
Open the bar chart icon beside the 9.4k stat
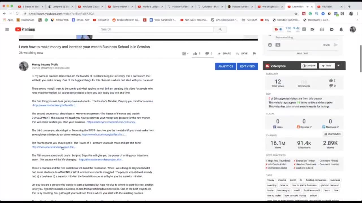(304, 29)
